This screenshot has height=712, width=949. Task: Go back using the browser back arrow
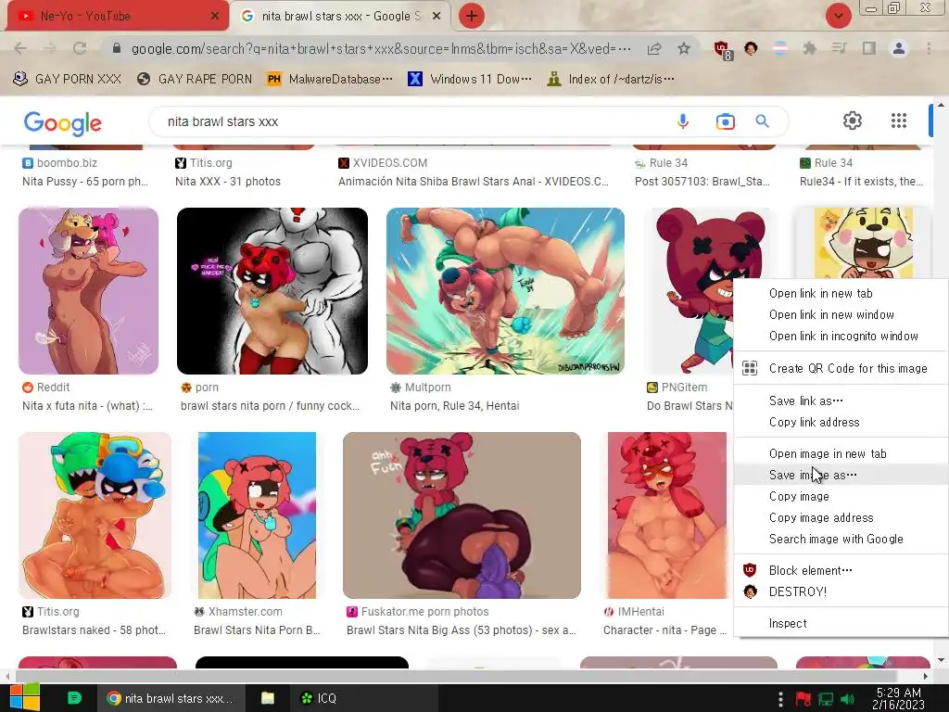(x=20, y=48)
